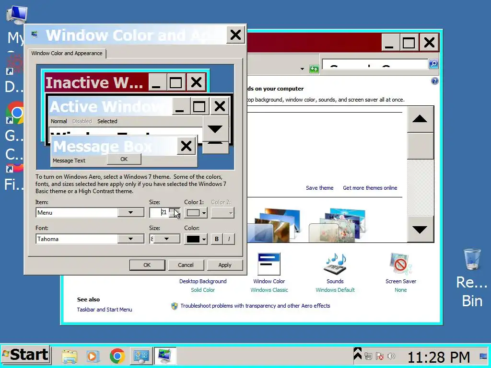Open the Recycle Bin desktop icon
The height and width of the screenshot is (368, 491).
click(x=472, y=259)
